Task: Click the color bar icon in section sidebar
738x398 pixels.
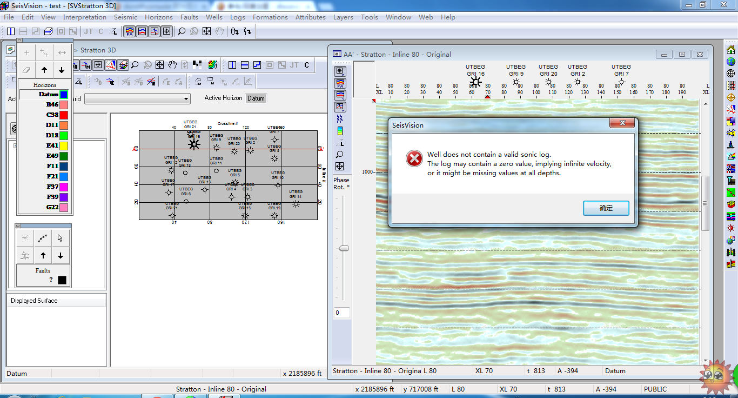Action: pos(340,131)
